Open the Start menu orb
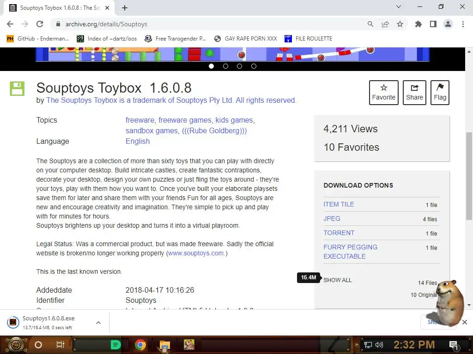 tap(16, 345)
